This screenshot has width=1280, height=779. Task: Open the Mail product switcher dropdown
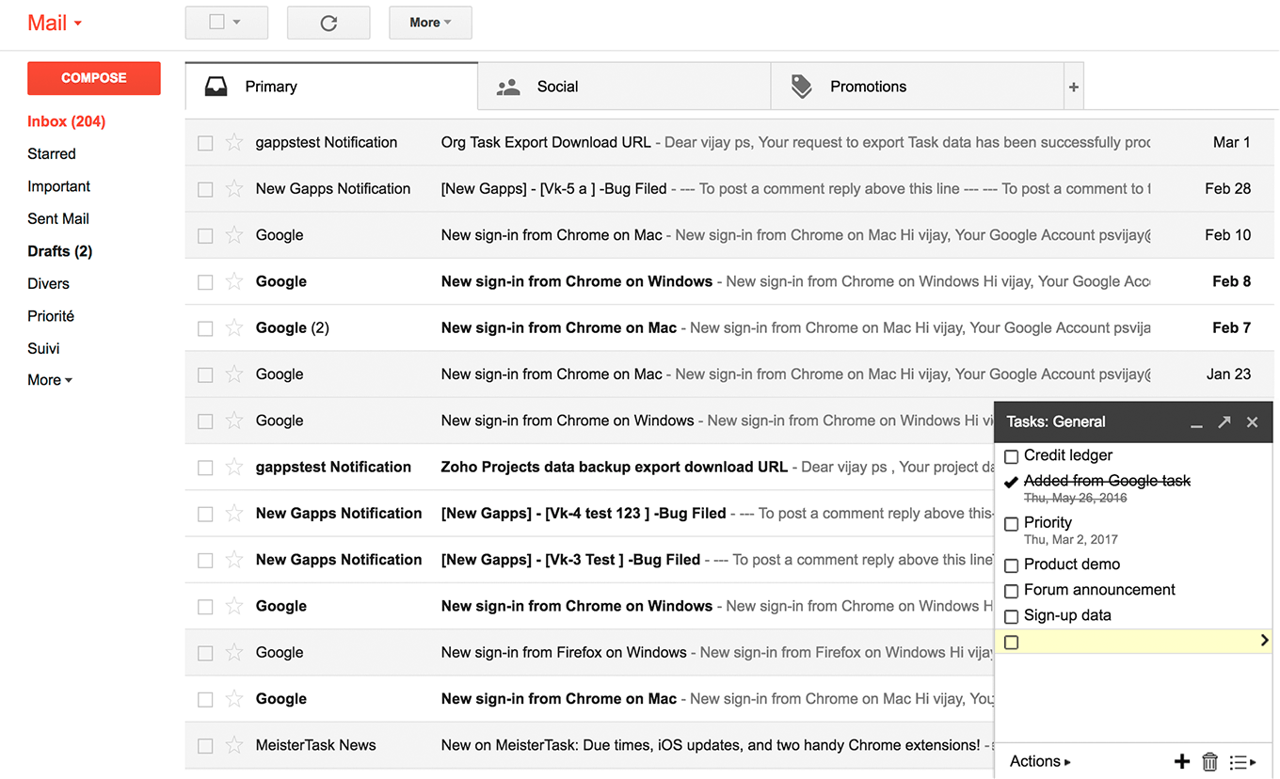pyautogui.click(x=55, y=23)
